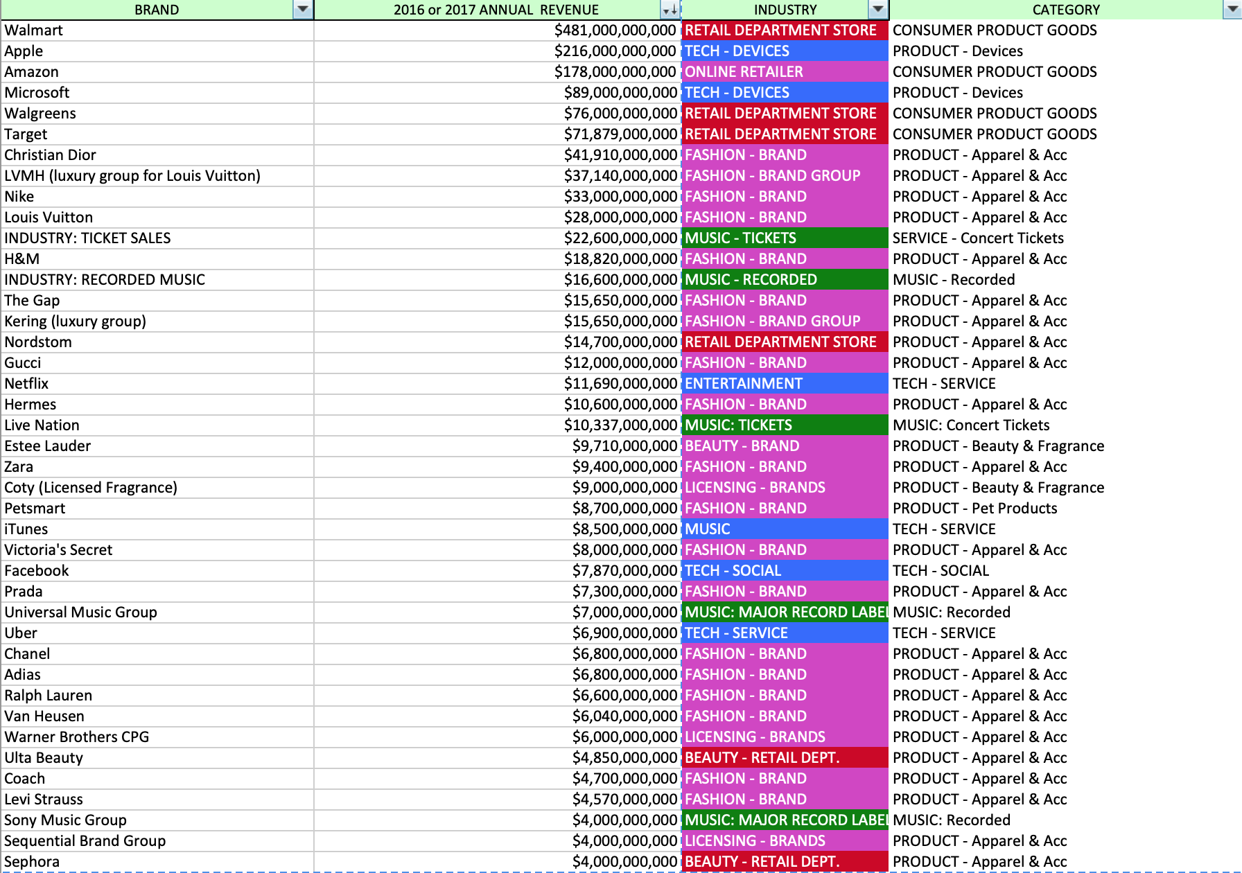1242x873 pixels.
Task: Select the Facebook brand cell
Action: point(157,571)
